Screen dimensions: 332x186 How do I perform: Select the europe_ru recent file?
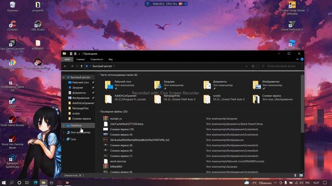pyautogui.click(x=116, y=118)
